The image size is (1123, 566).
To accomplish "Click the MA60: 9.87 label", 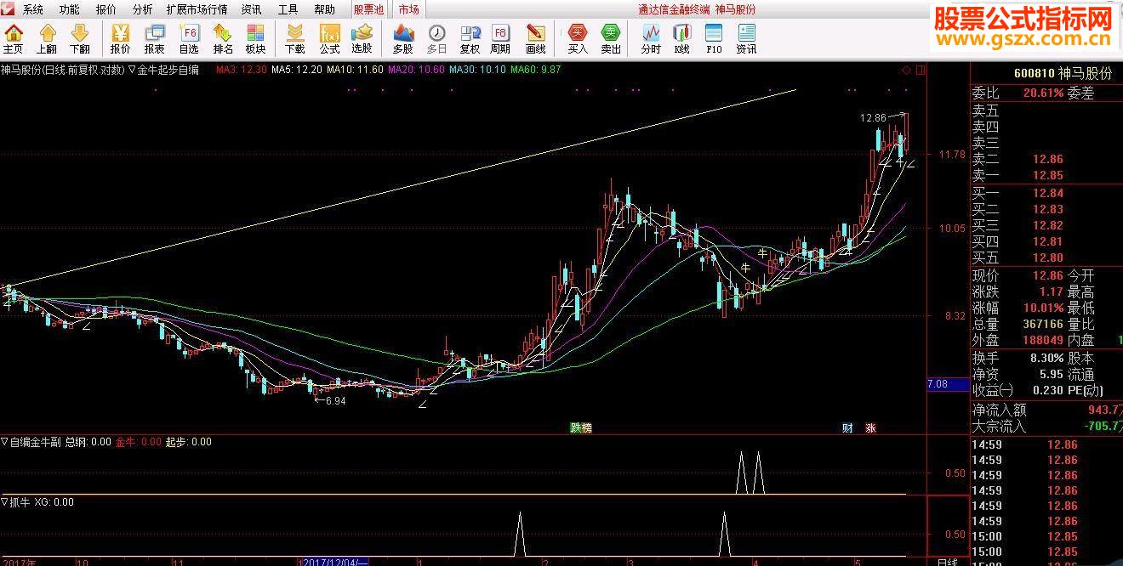I will 535,70.
